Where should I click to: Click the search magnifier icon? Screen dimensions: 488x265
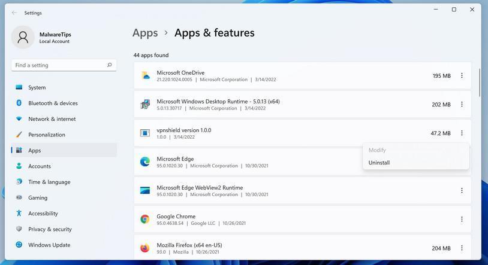point(109,65)
